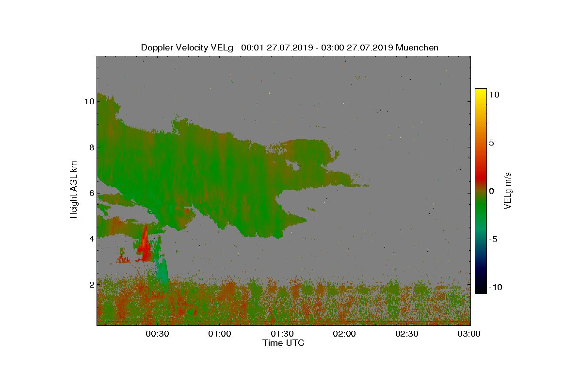Click the 03:00 time tick label
This screenshot has width=582, height=388.
click(469, 334)
